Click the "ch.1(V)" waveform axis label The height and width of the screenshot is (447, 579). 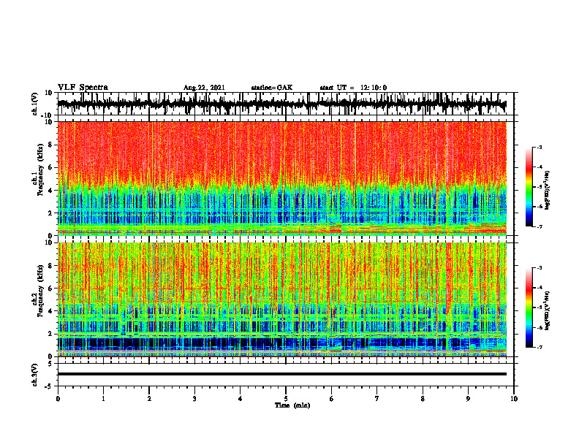click(x=34, y=104)
